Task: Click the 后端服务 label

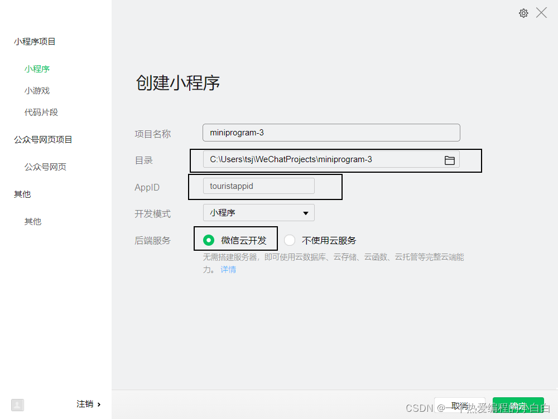Action: point(153,241)
